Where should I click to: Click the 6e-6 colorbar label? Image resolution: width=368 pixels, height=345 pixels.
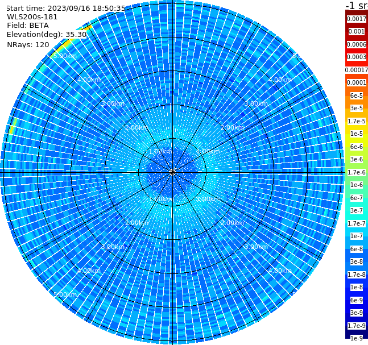[357, 147]
